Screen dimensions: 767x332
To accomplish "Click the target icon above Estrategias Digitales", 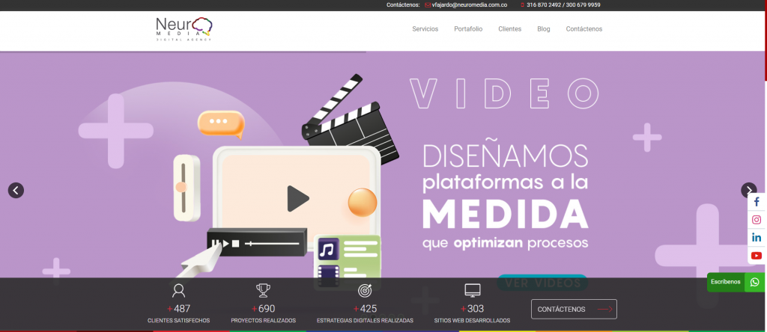I will click(x=365, y=290).
